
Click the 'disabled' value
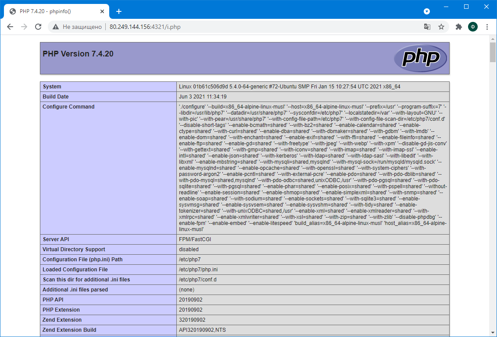(x=189, y=249)
